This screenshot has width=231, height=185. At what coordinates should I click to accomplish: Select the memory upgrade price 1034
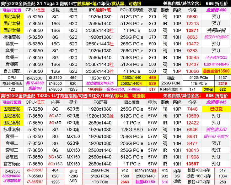(x=223, y=176)
